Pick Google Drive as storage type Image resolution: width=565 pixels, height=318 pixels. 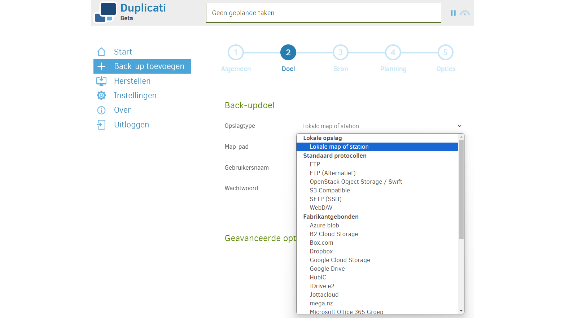(x=327, y=269)
